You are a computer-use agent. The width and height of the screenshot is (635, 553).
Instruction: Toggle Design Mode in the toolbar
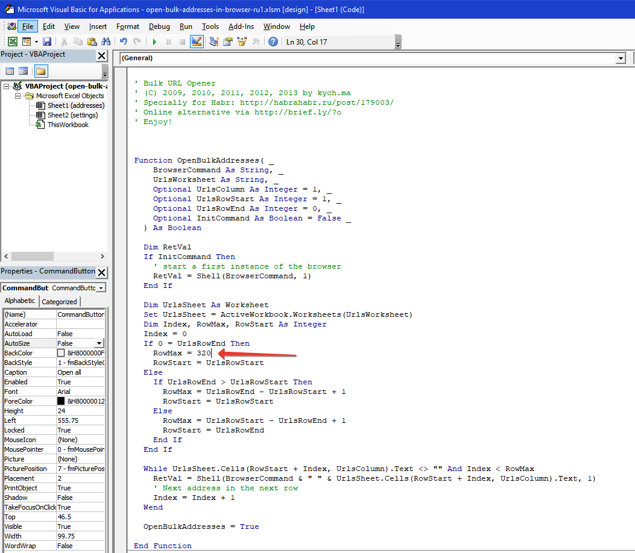[x=197, y=42]
